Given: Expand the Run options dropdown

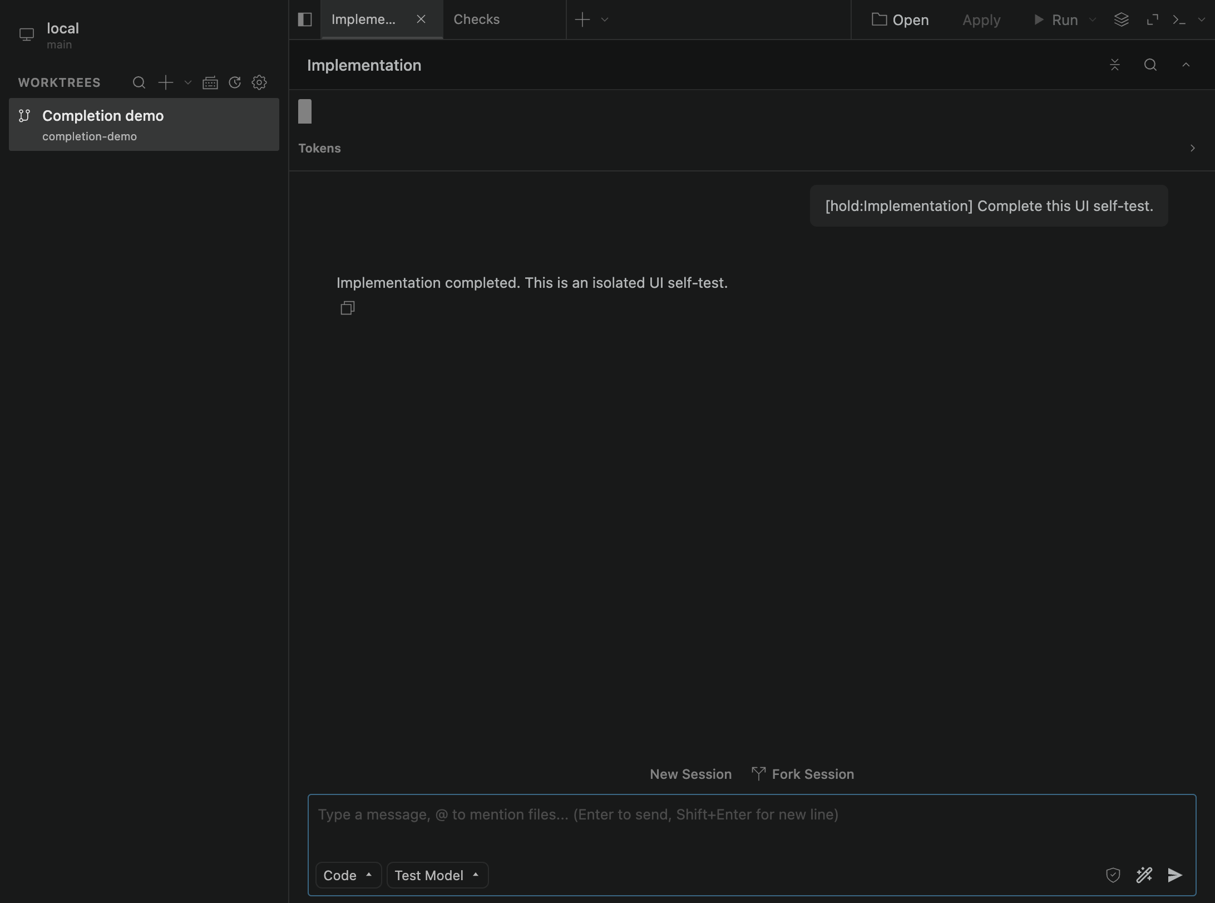Looking at the screenshot, I should click(x=1093, y=19).
